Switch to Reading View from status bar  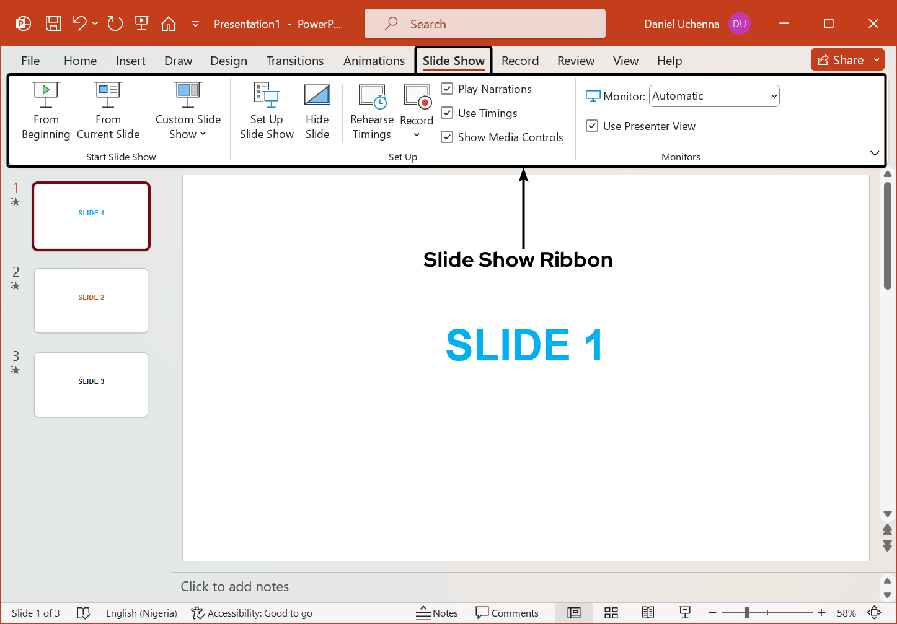[x=648, y=613]
